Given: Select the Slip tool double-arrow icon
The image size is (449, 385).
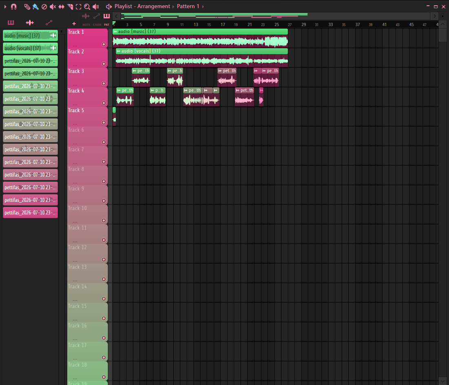Looking at the screenshot, I should point(61,7).
